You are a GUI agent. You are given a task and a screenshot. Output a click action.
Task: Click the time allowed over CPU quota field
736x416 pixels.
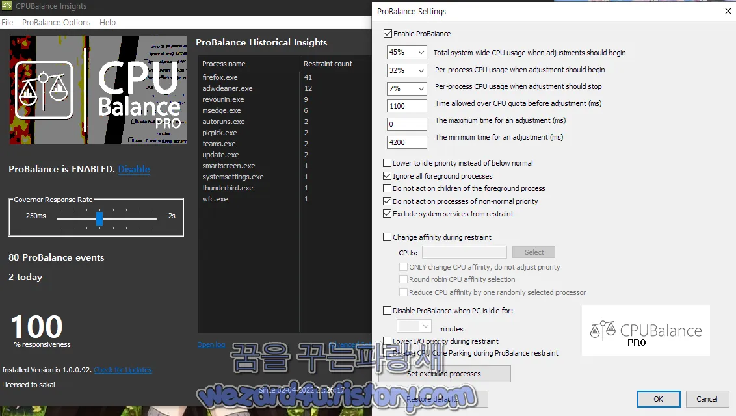(x=407, y=106)
